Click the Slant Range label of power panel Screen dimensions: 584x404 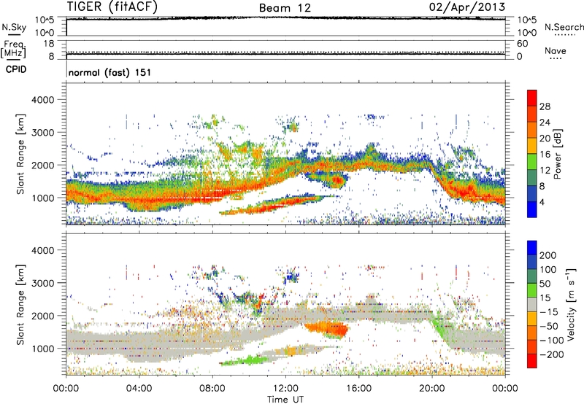pos(20,154)
